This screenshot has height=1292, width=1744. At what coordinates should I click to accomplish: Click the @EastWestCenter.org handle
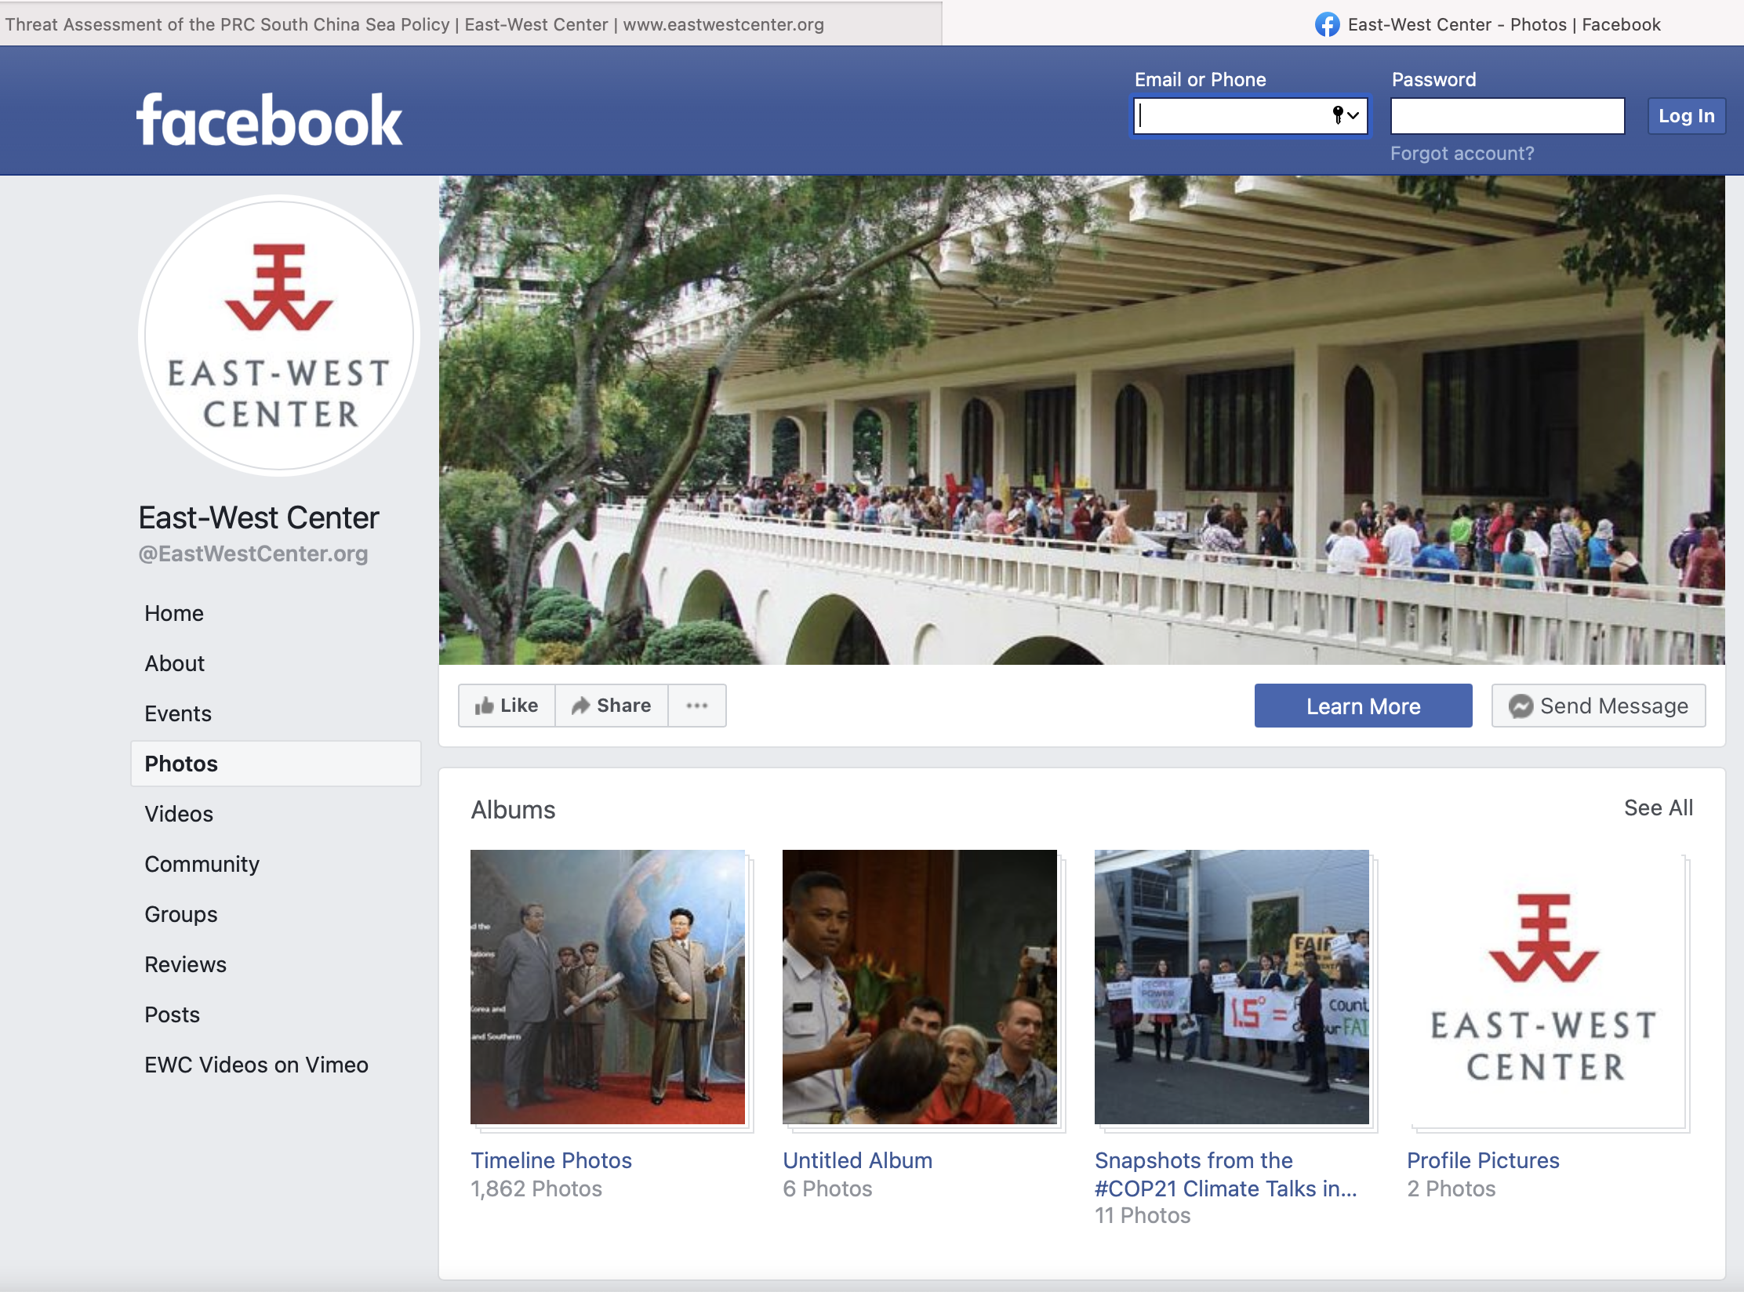[x=253, y=553]
